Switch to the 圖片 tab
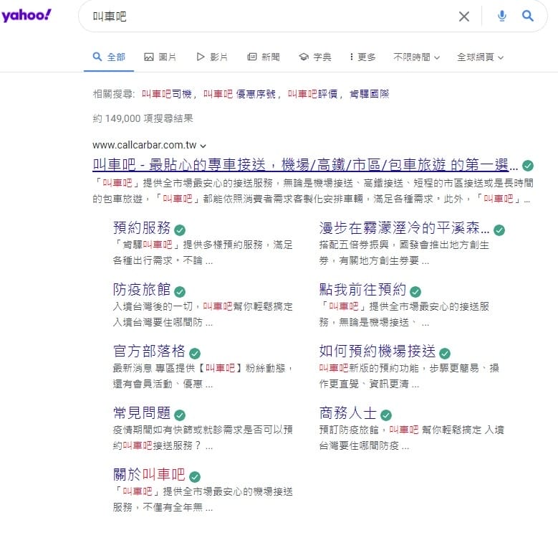The width and height of the screenshot is (558, 538). (160, 57)
